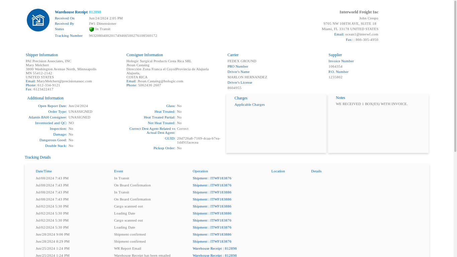Click the PRO Number label under Carrier
The image size is (457, 257).
point(238,66)
